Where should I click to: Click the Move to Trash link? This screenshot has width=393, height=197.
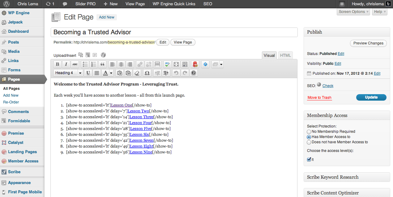pyautogui.click(x=319, y=98)
